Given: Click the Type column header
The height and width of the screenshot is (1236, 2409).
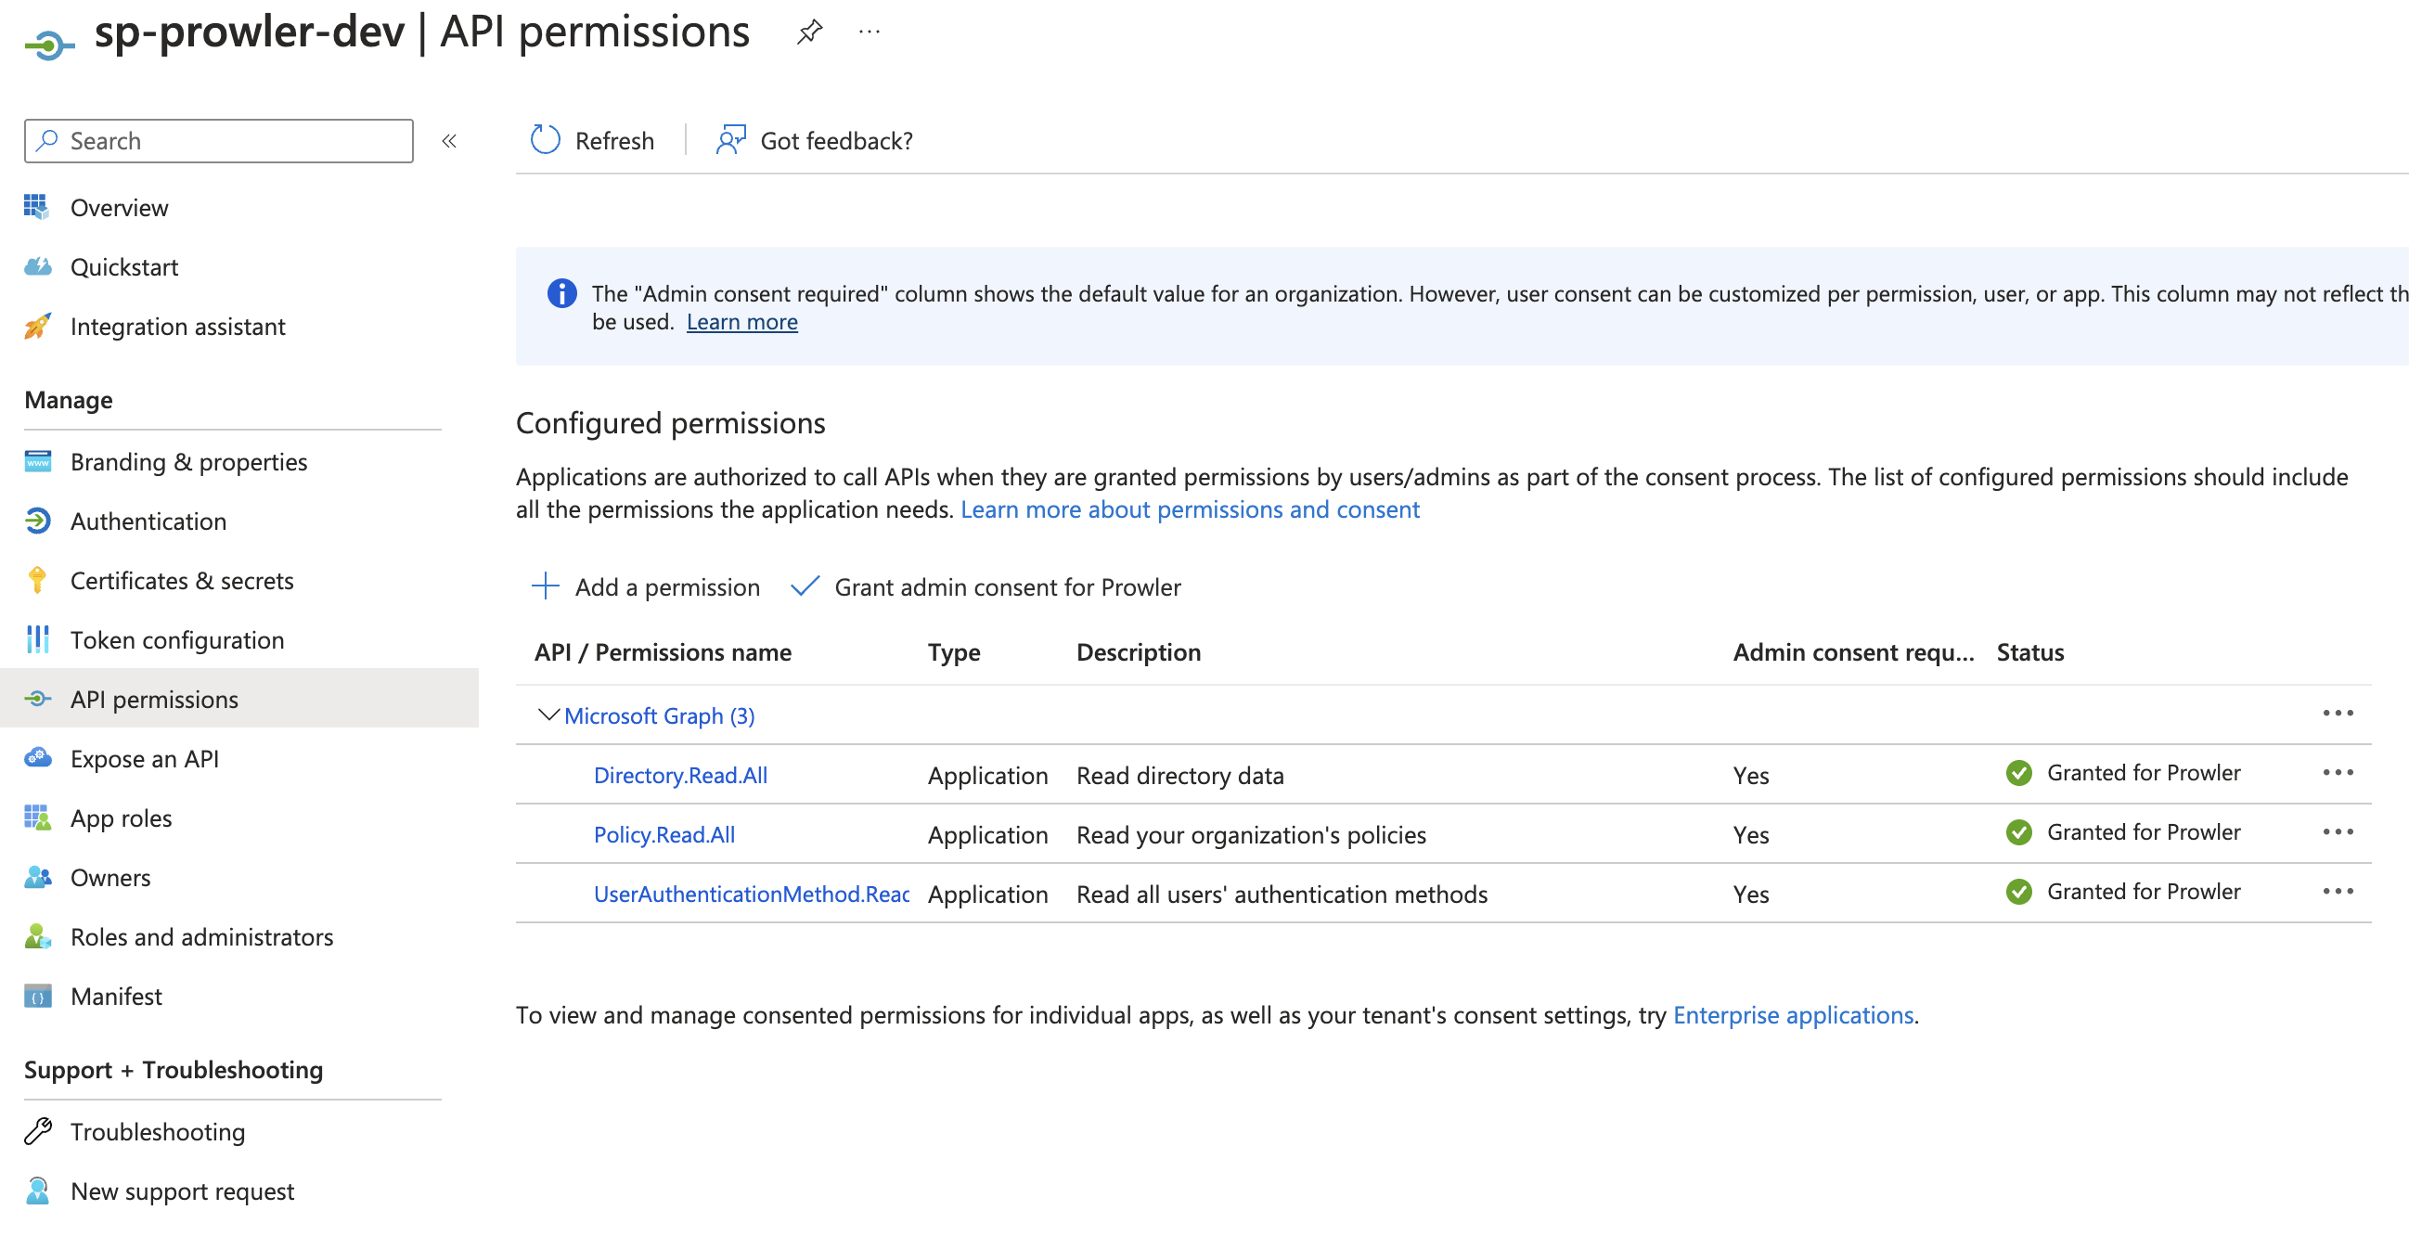Looking at the screenshot, I should click(954, 651).
